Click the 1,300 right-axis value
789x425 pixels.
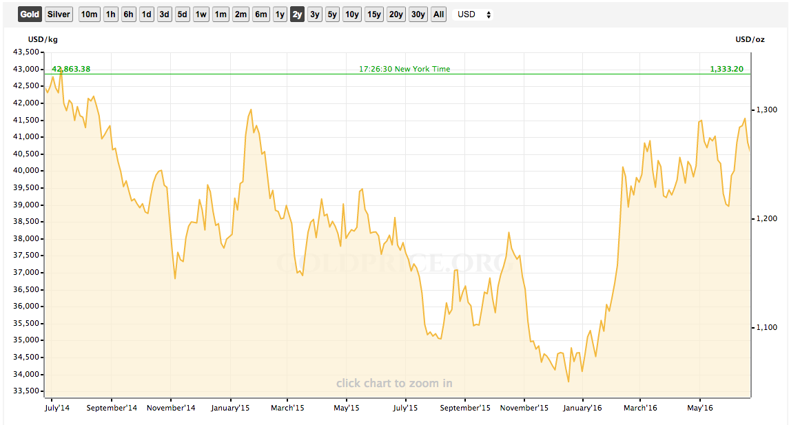click(767, 110)
